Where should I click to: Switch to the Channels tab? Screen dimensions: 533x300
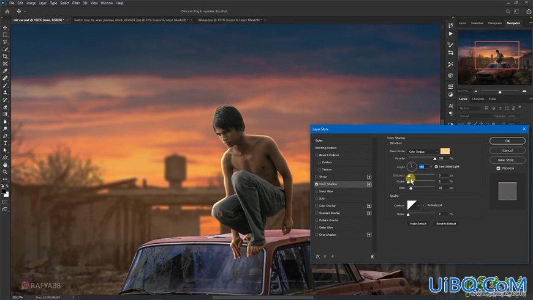click(x=478, y=99)
